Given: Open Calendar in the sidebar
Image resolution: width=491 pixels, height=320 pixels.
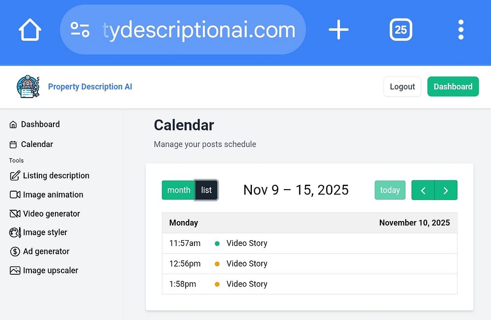Looking at the screenshot, I should (37, 145).
